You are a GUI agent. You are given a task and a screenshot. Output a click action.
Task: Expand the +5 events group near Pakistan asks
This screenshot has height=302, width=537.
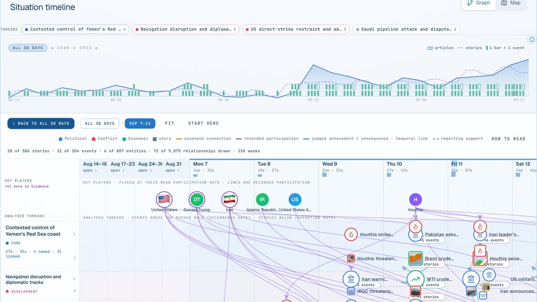[x=429, y=240]
